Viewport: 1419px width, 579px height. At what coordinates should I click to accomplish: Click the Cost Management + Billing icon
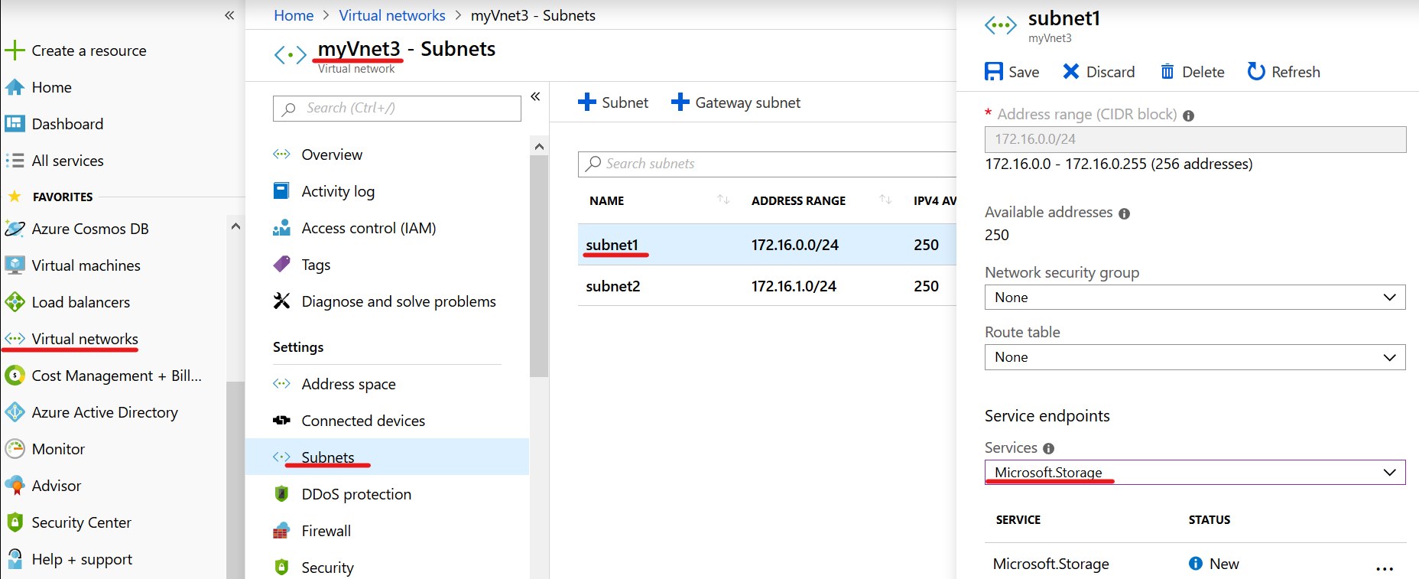(x=15, y=376)
